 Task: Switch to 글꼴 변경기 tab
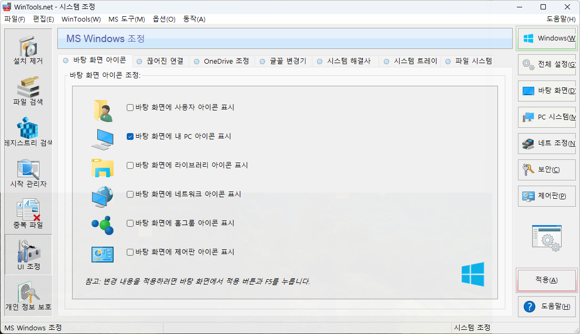(283, 62)
